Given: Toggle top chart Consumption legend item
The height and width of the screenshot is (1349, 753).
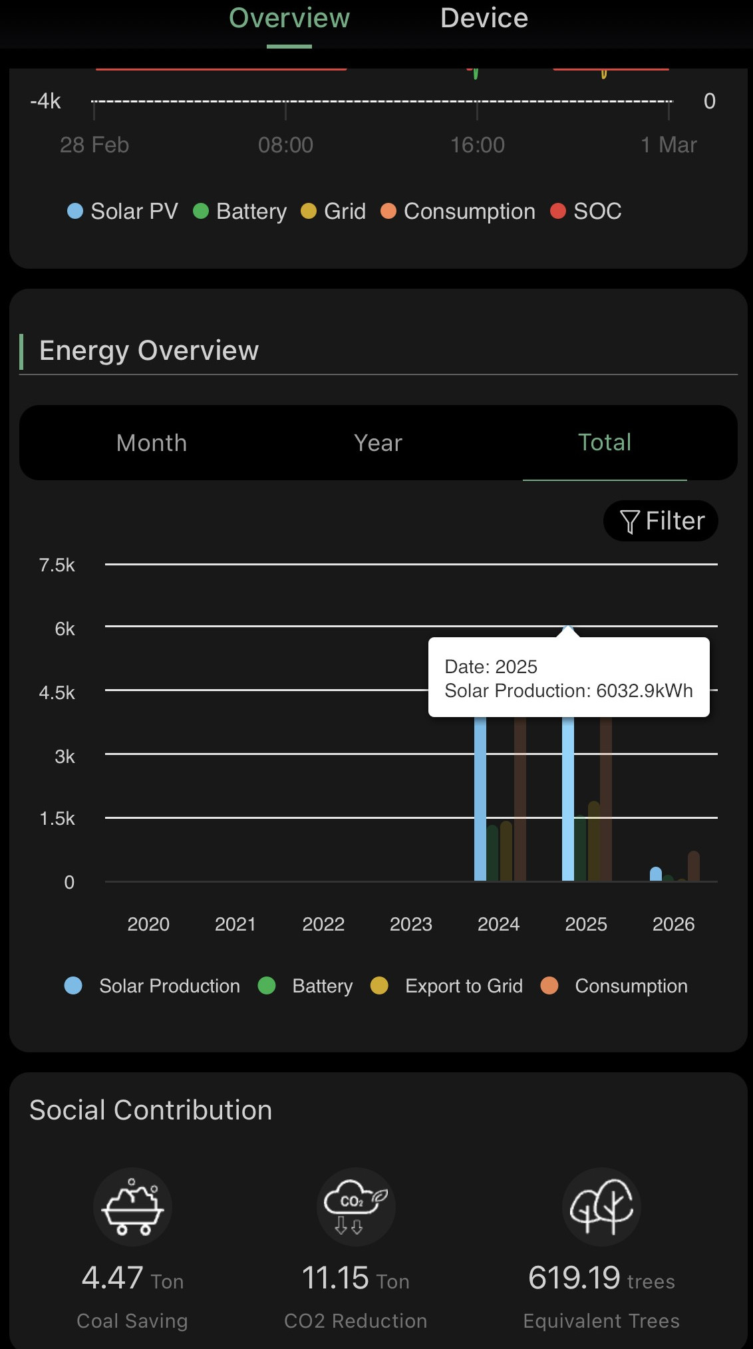Looking at the screenshot, I should (x=458, y=212).
